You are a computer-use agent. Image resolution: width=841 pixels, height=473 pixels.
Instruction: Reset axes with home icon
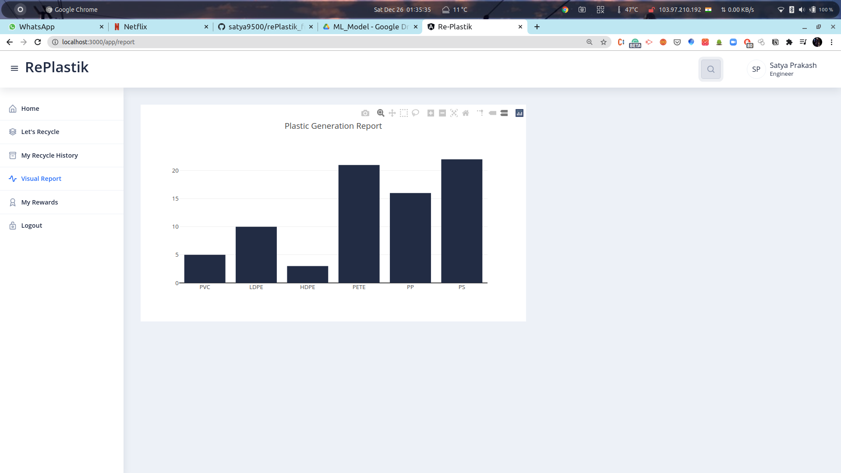(466, 113)
